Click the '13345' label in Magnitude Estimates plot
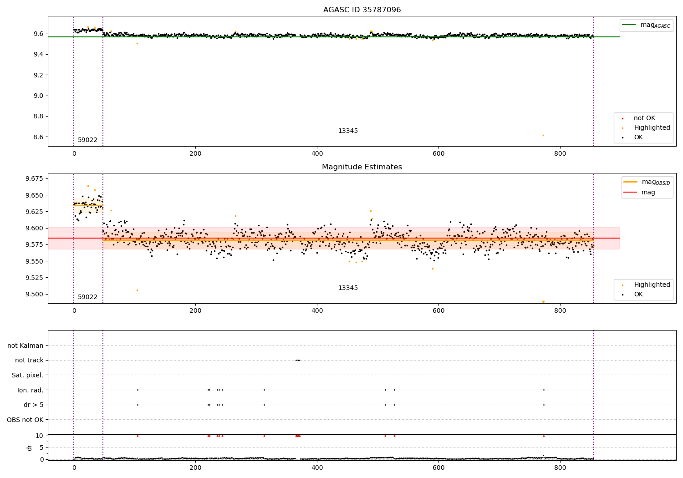This screenshot has height=478, width=683. click(x=348, y=288)
